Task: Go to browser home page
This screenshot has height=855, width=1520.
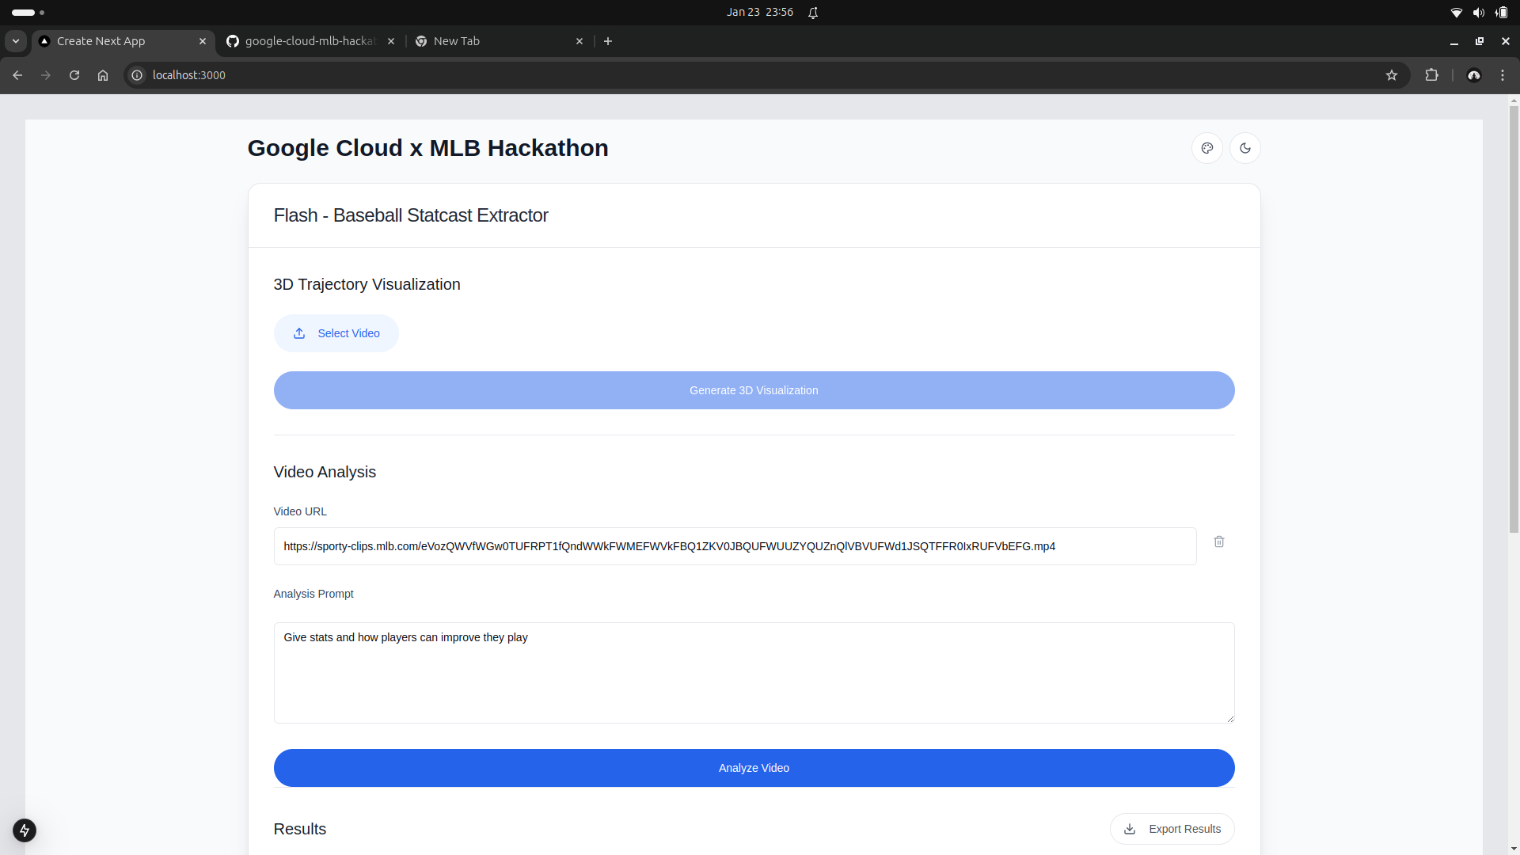Action: point(103,75)
